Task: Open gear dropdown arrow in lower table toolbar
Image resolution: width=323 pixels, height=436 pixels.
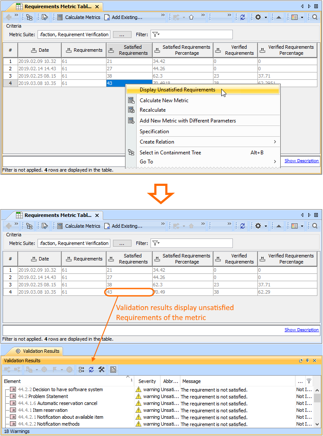Action: tap(266, 226)
